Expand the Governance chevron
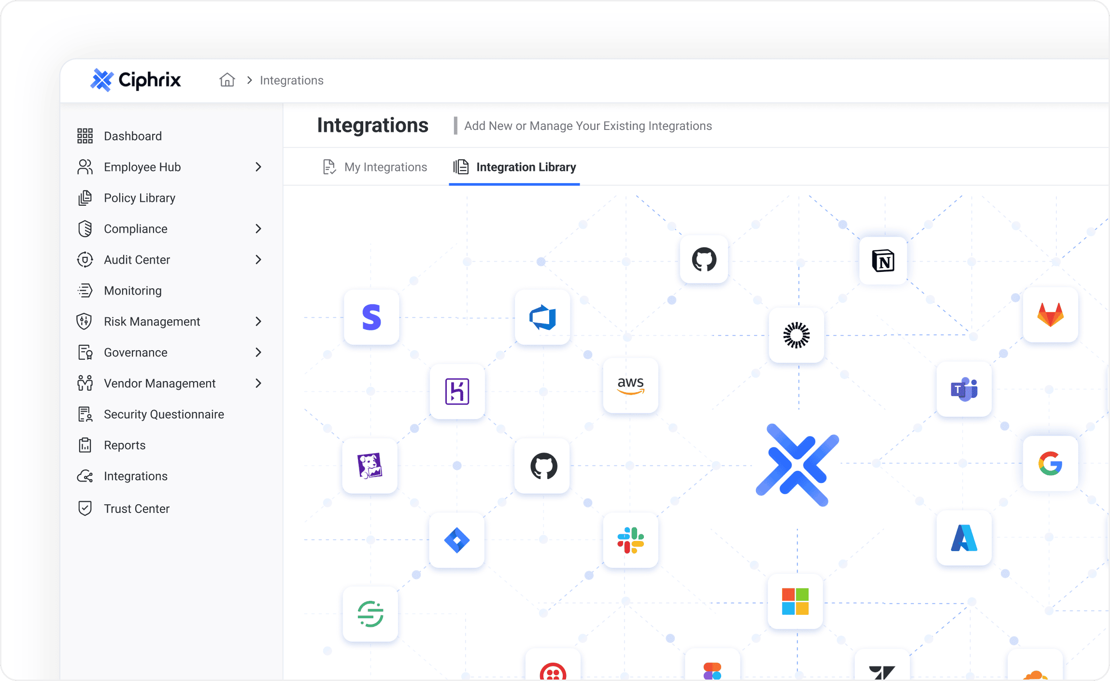This screenshot has height=681, width=1110. point(258,353)
